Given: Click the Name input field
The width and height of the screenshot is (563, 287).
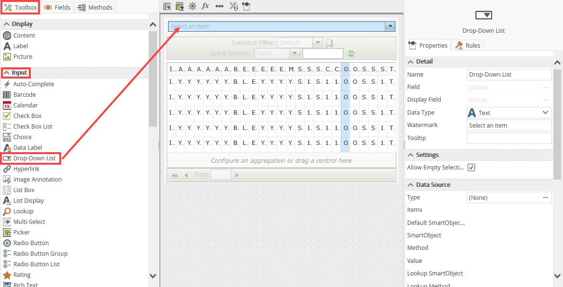Looking at the screenshot, I should coord(509,75).
